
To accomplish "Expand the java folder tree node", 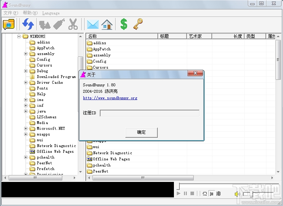I will pyautogui.click(x=26, y=111).
